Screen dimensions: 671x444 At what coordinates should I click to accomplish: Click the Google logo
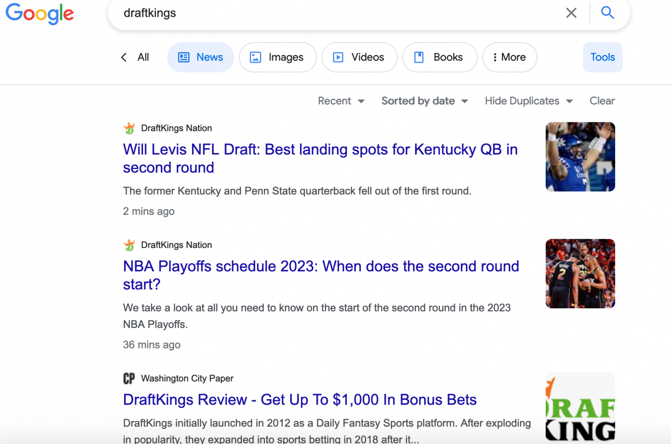tap(40, 13)
